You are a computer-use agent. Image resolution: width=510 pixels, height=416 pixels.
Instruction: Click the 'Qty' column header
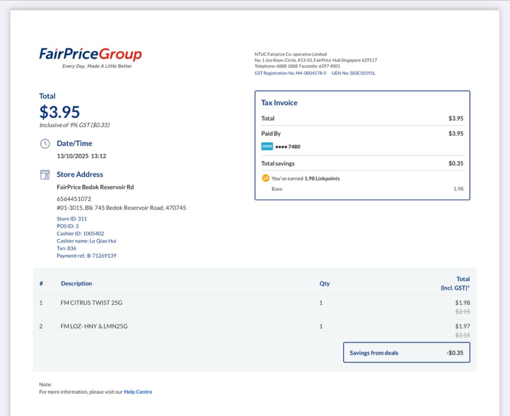point(325,284)
